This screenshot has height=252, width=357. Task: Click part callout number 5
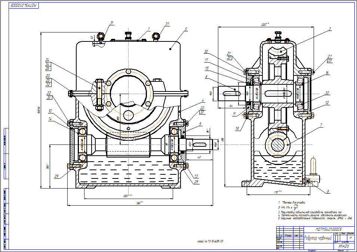click(186, 29)
